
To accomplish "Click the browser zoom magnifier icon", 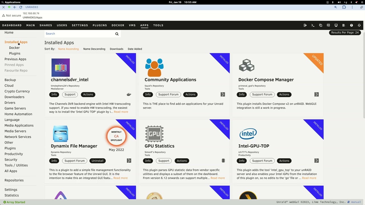I will 336,7.
